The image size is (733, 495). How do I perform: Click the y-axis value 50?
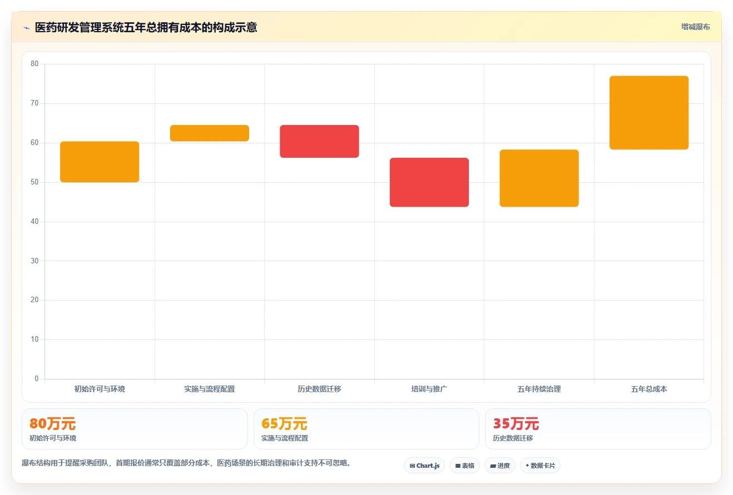[34, 182]
